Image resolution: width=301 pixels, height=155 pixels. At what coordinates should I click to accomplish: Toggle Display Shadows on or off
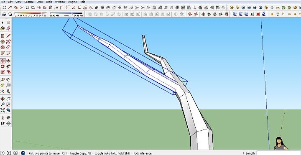pyautogui.click(x=10, y=14)
